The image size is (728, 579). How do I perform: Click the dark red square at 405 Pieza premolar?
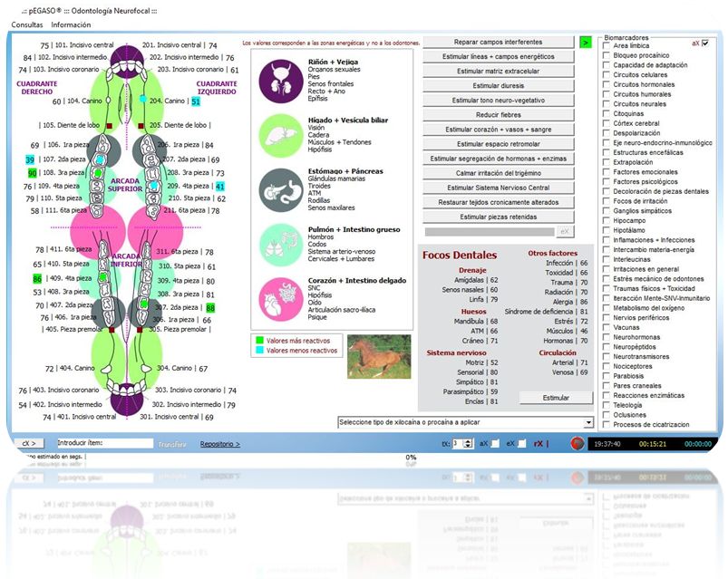coord(112,330)
